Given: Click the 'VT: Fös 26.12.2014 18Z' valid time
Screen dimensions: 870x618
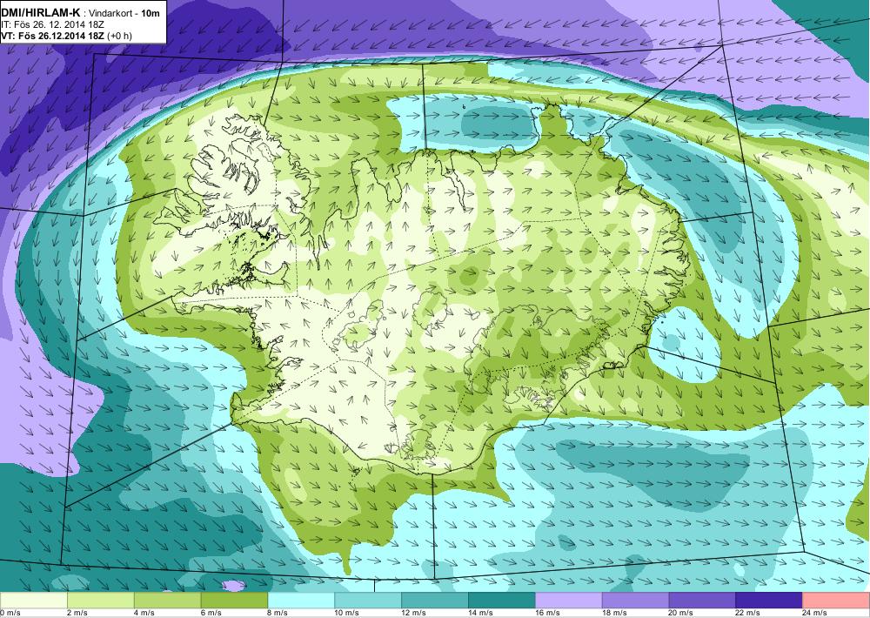Looking at the screenshot, I should 53,36.
